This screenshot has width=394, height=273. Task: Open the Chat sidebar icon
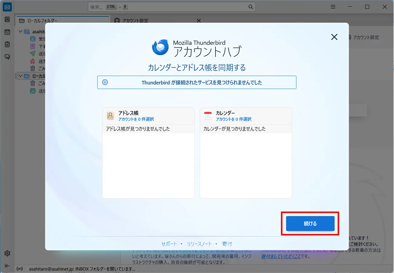point(7,57)
